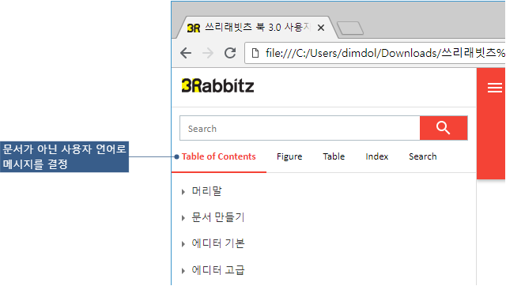Open the 에디터 기본 chapter

(x=218, y=243)
